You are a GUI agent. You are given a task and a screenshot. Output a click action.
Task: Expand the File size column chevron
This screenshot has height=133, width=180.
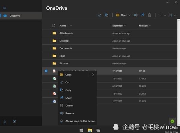150,25
